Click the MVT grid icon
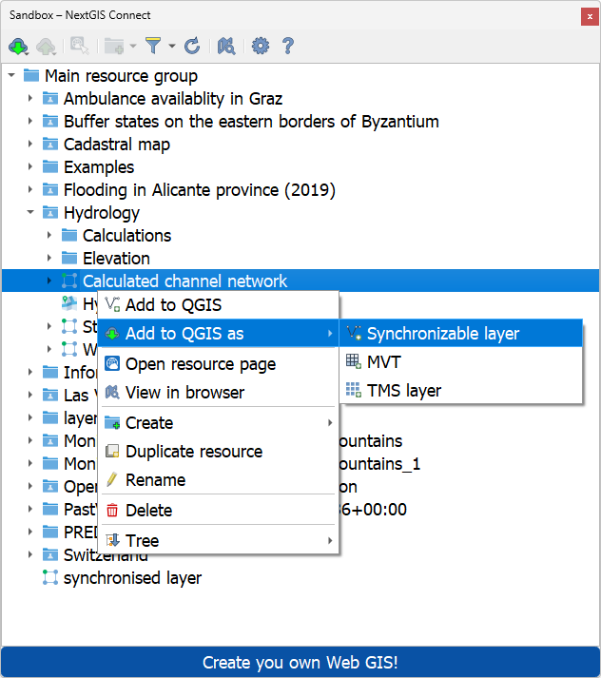Image resolution: width=601 pixels, height=678 pixels. point(353,361)
